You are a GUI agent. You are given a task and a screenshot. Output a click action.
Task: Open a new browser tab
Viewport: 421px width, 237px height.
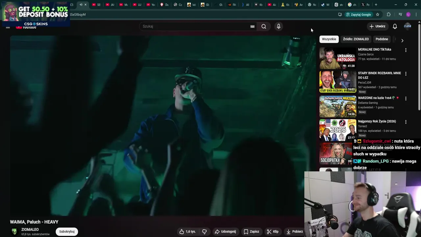coord(376,5)
